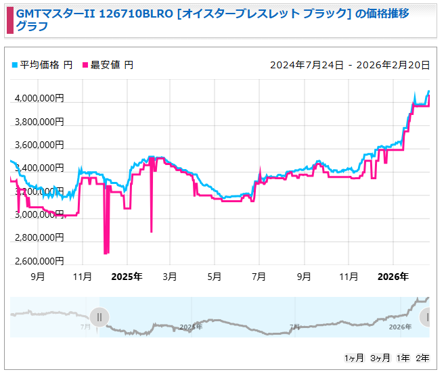Click the date range text at top right
446x374 pixels.
point(350,65)
